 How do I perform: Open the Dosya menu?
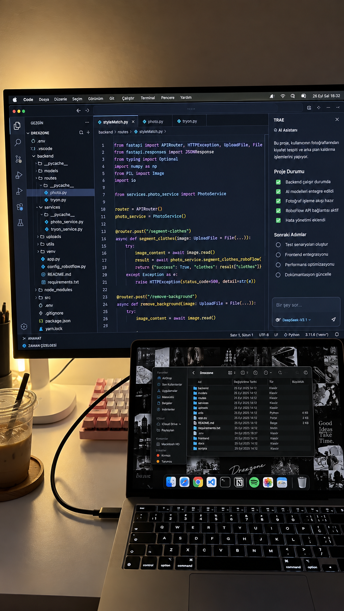pyautogui.click(x=44, y=99)
